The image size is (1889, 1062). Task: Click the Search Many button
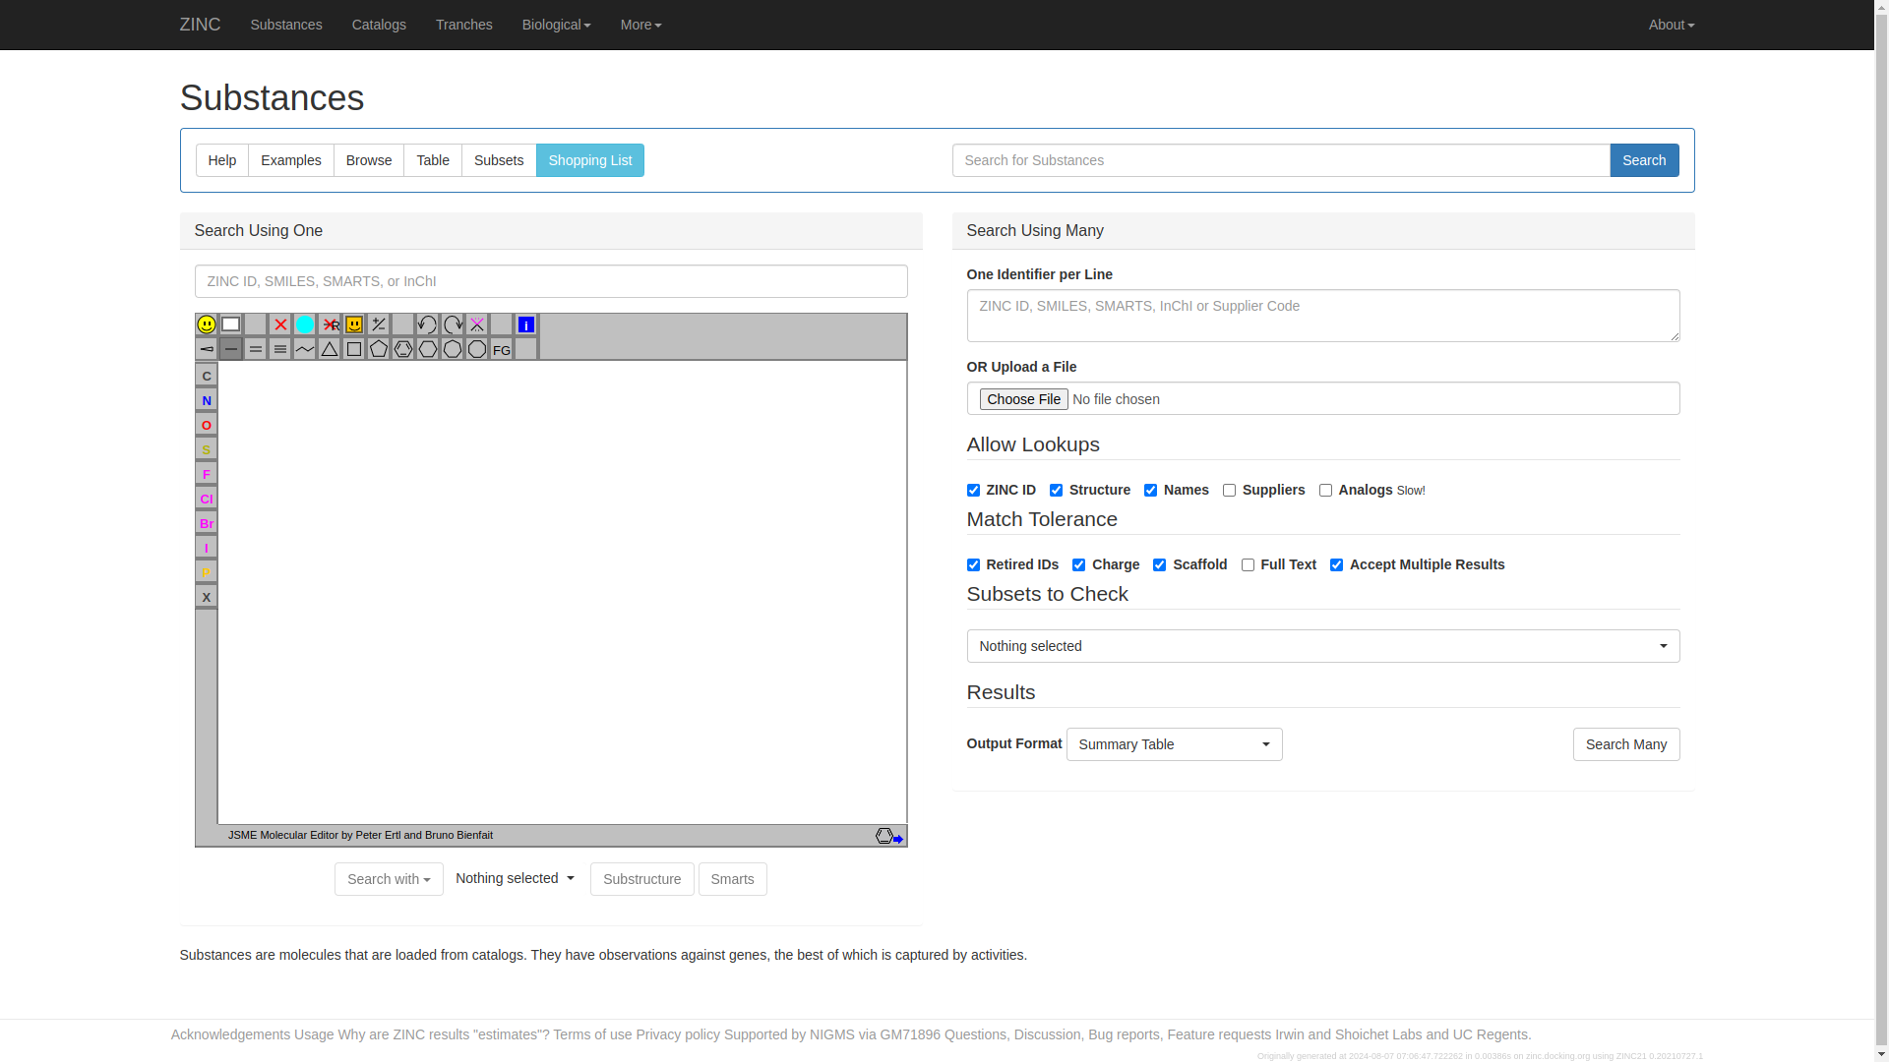point(1625,744)
